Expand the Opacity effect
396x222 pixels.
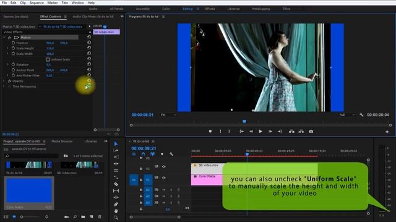4,81
